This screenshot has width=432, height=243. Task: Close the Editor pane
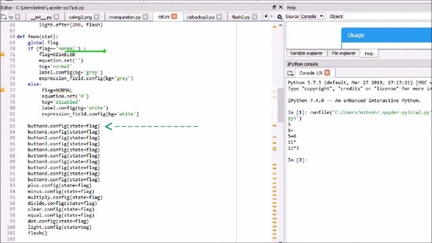(x=281, y=7)
